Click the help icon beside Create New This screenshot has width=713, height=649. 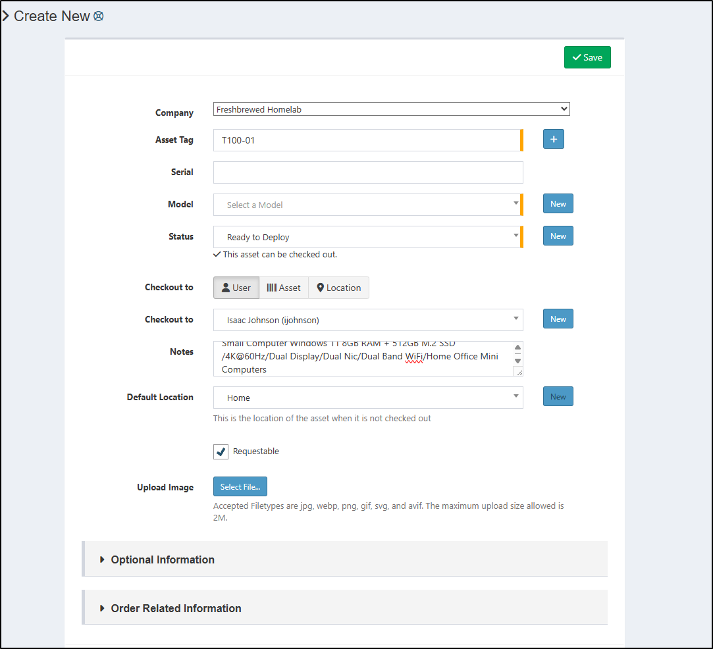[99, 16]
